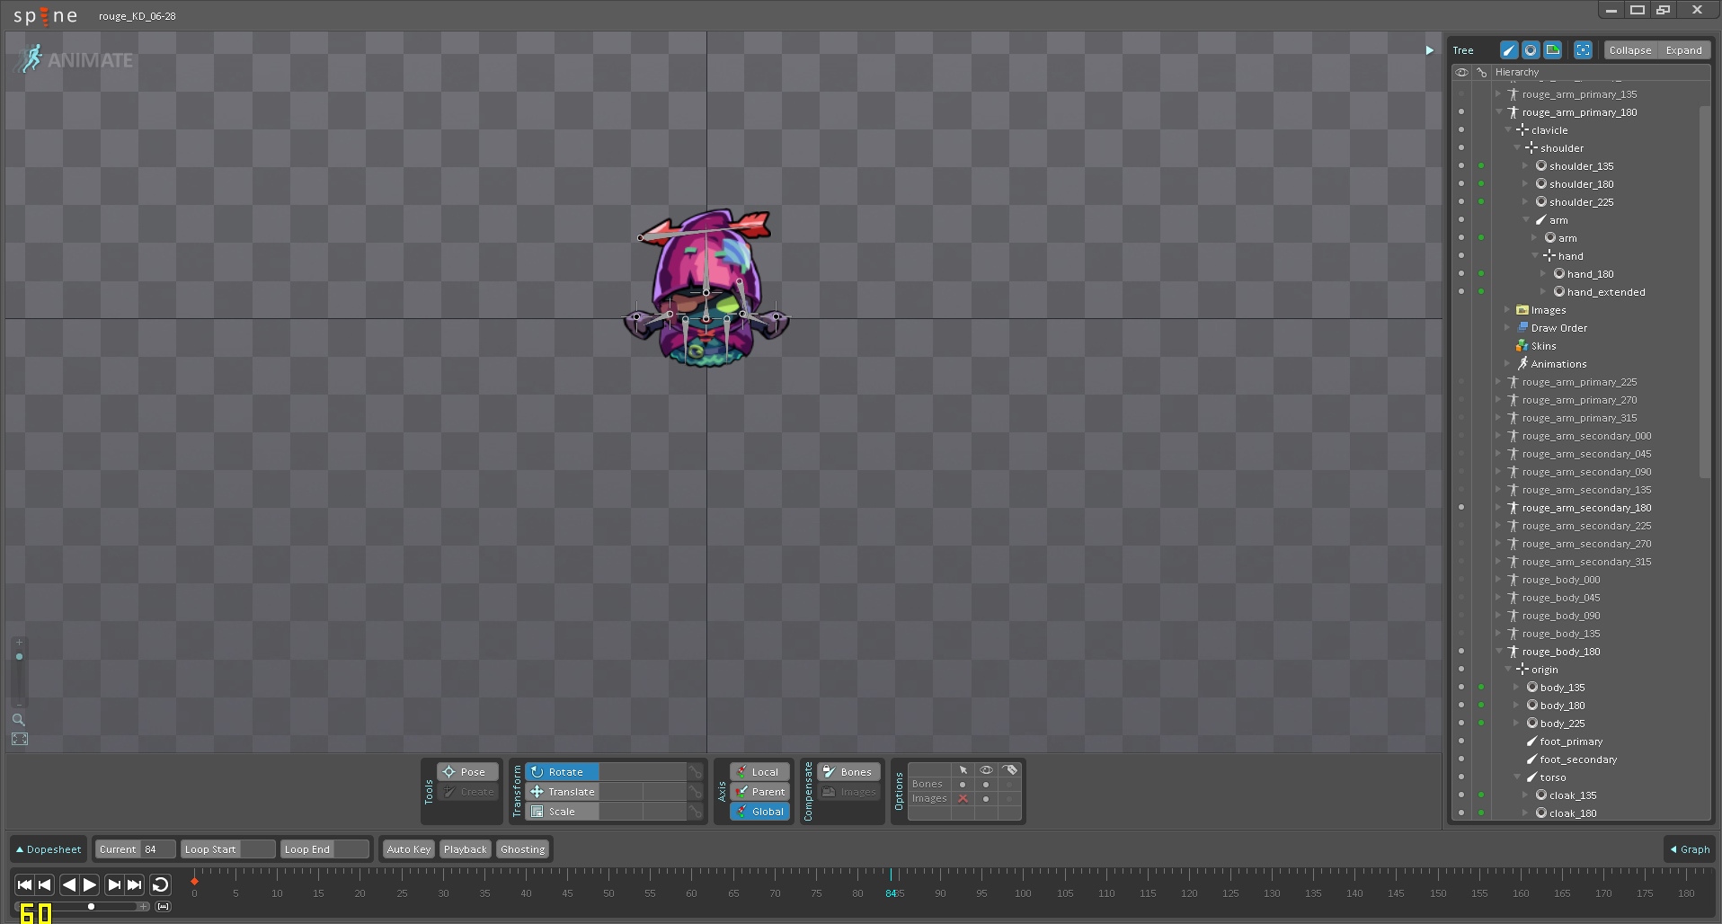Open the Dopesheet panel
Screen dimensions: 1722x924
pyautogui.click(x=49, y=849)
